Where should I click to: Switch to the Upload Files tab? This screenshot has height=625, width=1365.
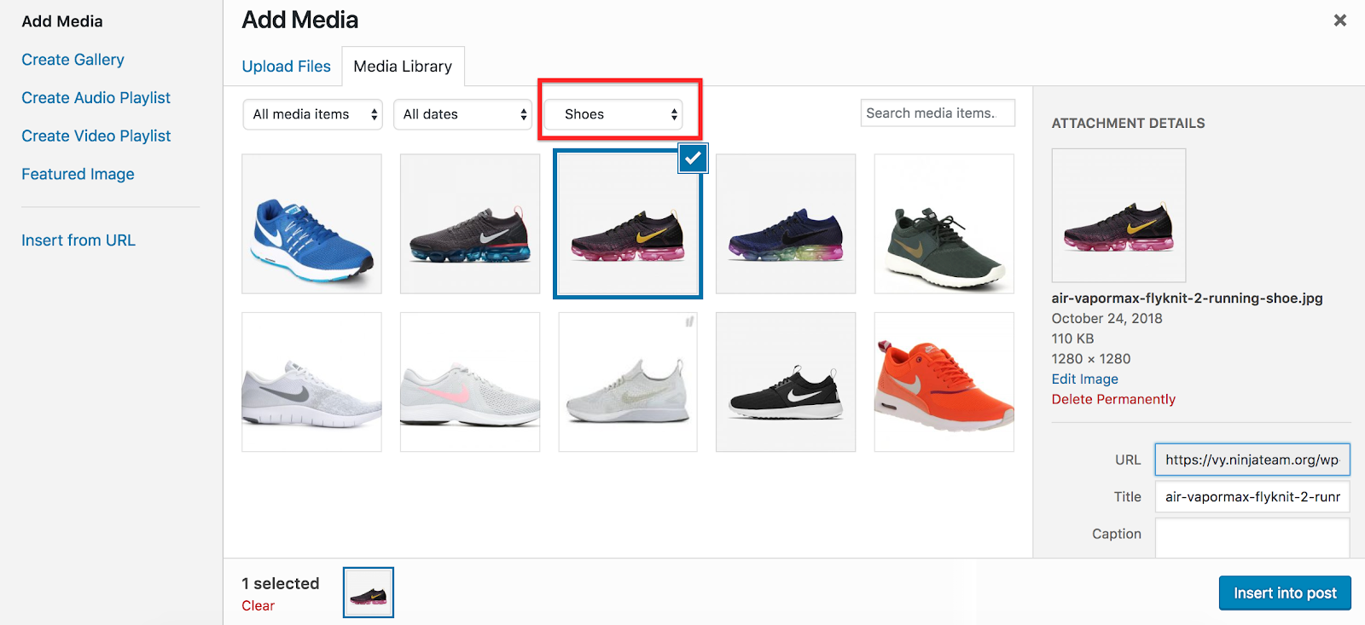click(286, 67)
